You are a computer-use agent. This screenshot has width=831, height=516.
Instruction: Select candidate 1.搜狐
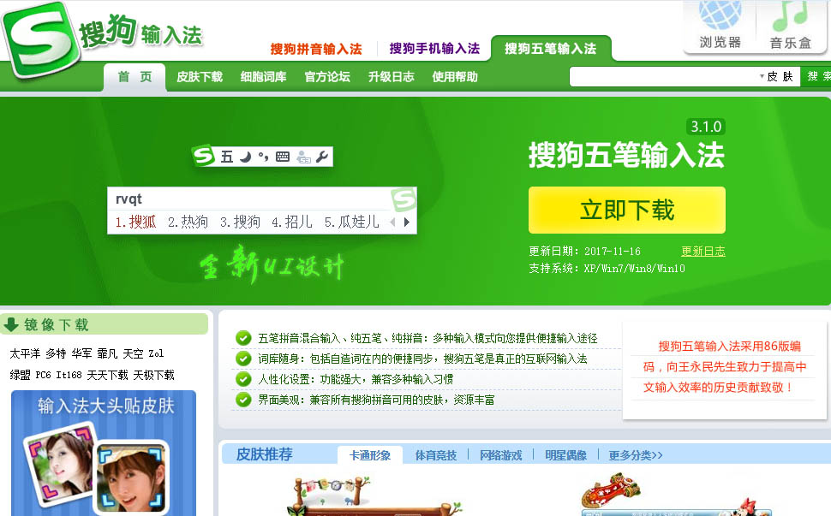pyautogui.click(x=135, y=222)
